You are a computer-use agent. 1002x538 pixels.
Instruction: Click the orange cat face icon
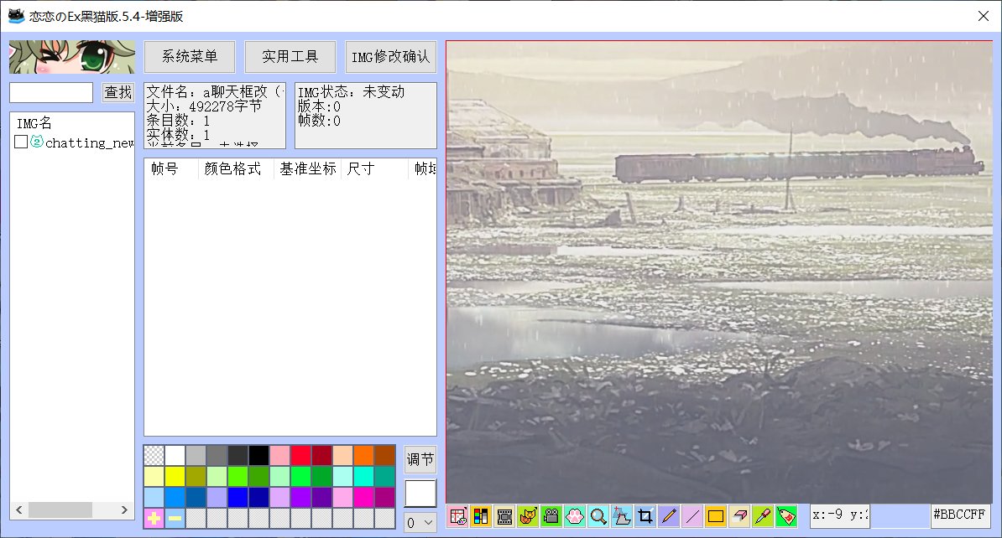click(x=528, y=516)
